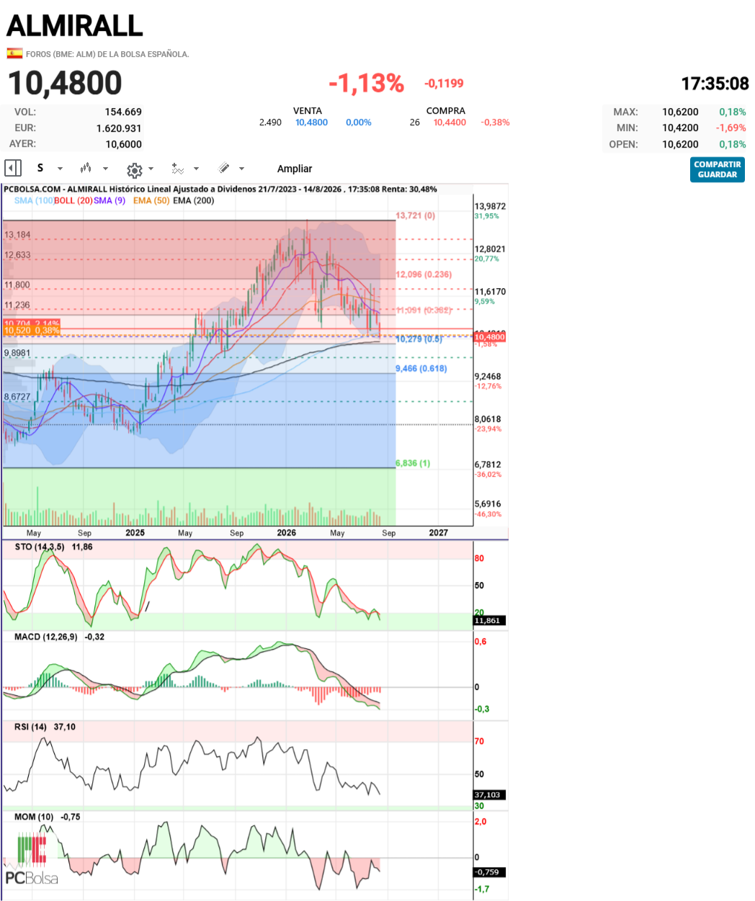
Task: Collapse the chart side panel icon
Action: (x=13, y=168)
